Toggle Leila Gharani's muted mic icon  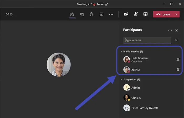178,60
